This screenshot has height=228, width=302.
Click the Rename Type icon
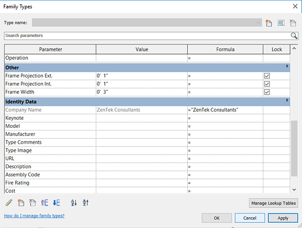coord(281,23)
